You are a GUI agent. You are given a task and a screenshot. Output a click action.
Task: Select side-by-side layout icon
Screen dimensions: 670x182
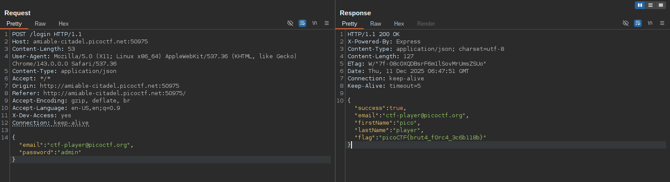coord(640,5)
